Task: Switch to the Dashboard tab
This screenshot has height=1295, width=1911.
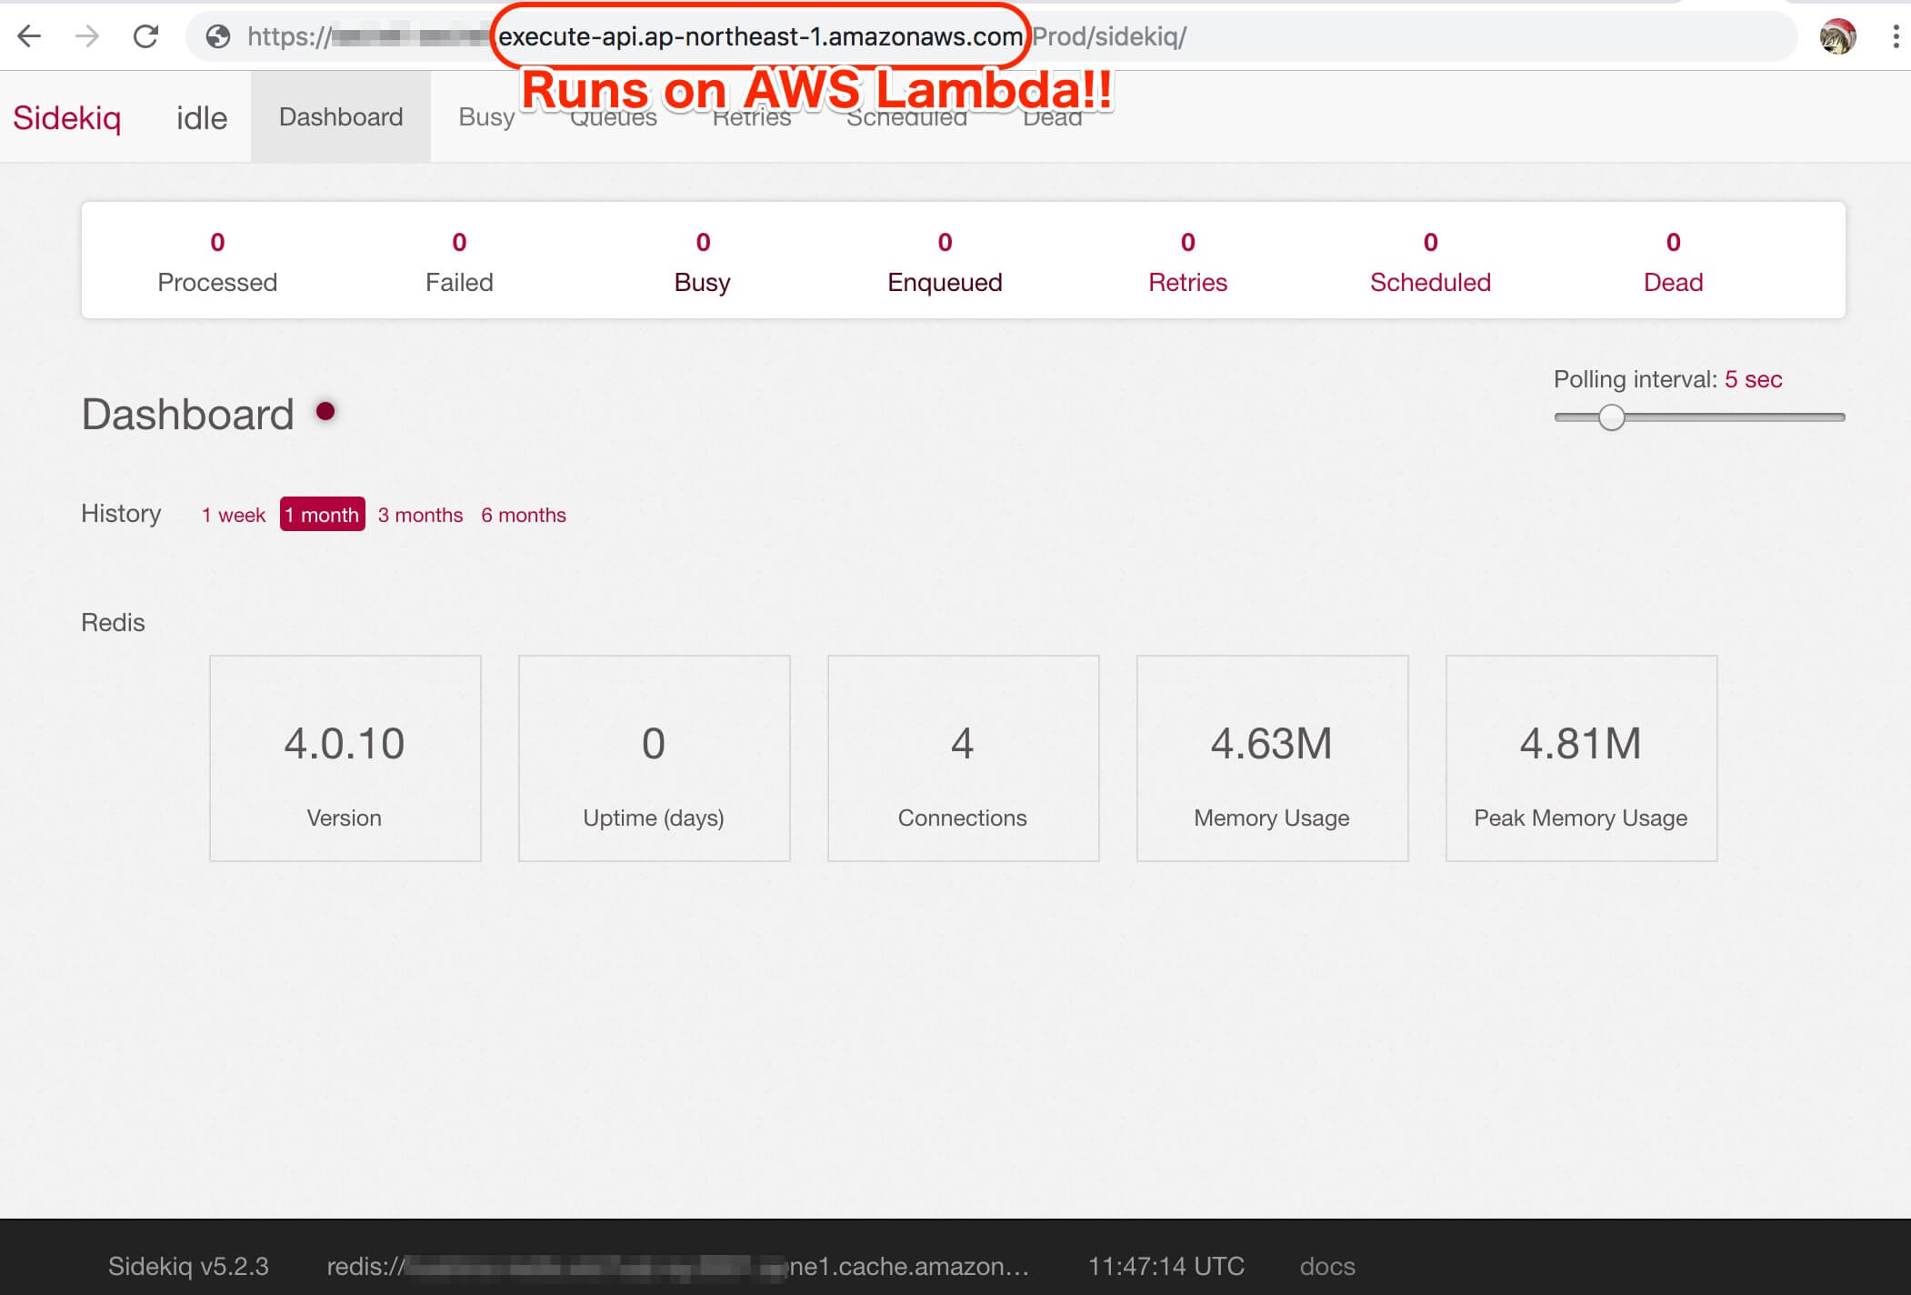Action: click(341, 117)
